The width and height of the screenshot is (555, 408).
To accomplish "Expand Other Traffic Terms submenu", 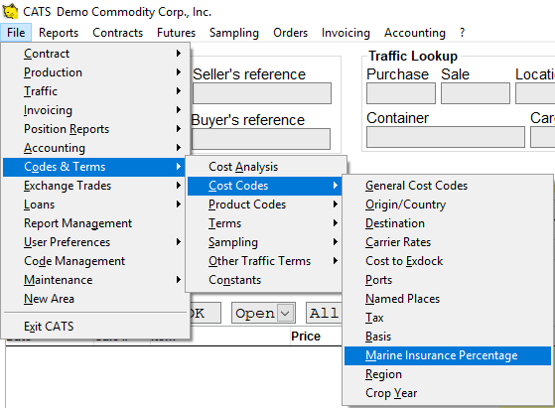I will pyautogui.click(x=265, y=261).
